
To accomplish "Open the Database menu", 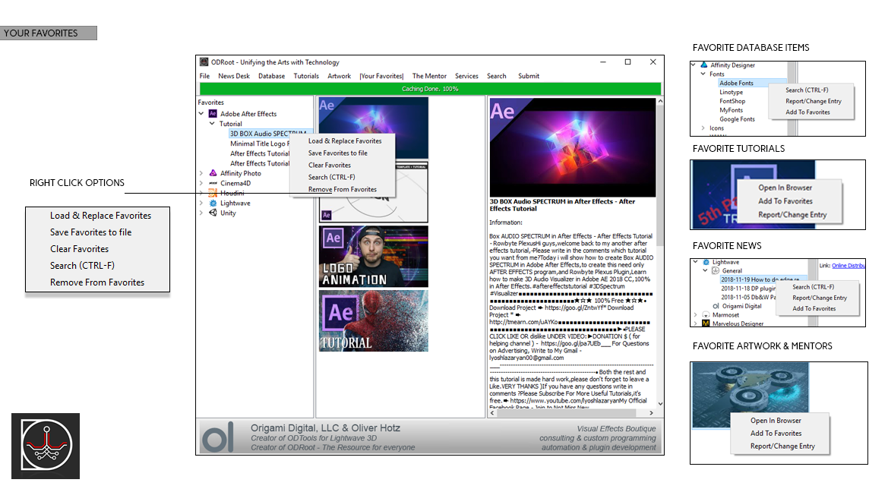I will click(271, 76).
